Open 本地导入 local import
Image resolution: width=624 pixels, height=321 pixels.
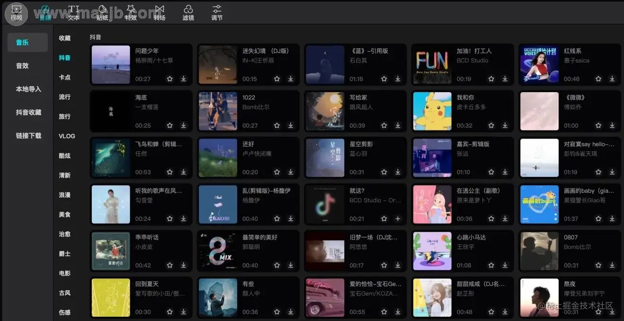click(x=28, y=89)
